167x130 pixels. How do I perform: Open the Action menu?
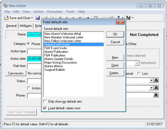(38, 12)
